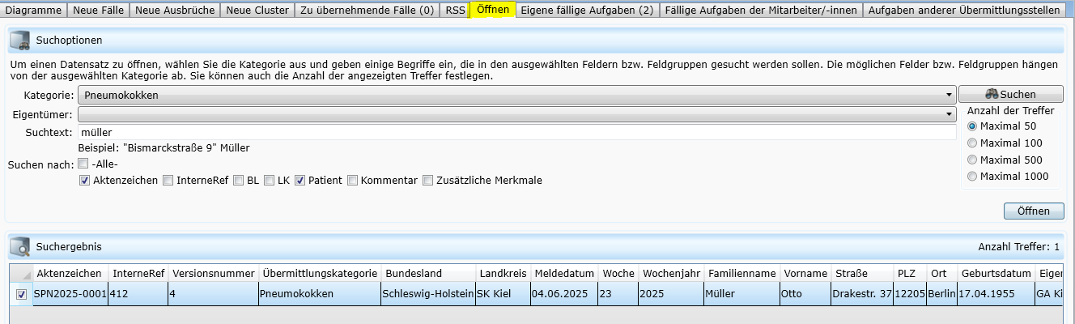This screenshot has height=324, width=1075.
Task: Click the Suchoptionen panel header icon
Action: click(20, 40)
